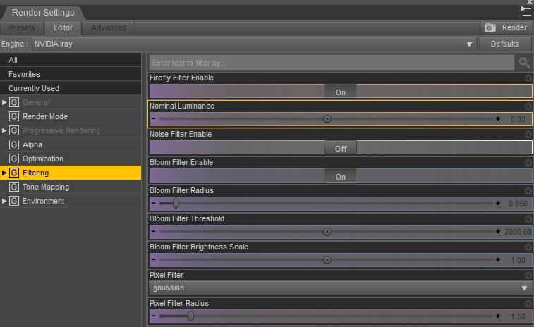Open the Pixel Filter gaussian dropdown
Image resolution: width=534 pixels, height=327 pixels.
(341, 288)
